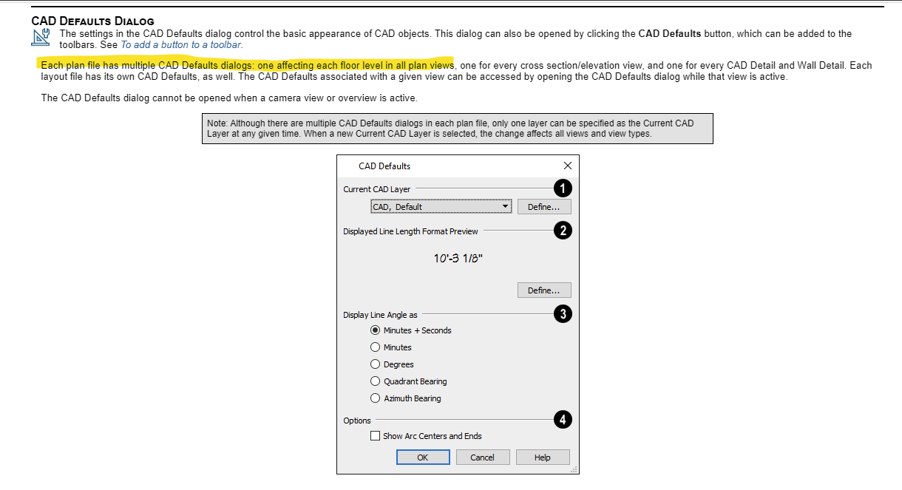902x490 pixels.
Task: Choose the Minutes angle option
Action: [x=376, y=347]
